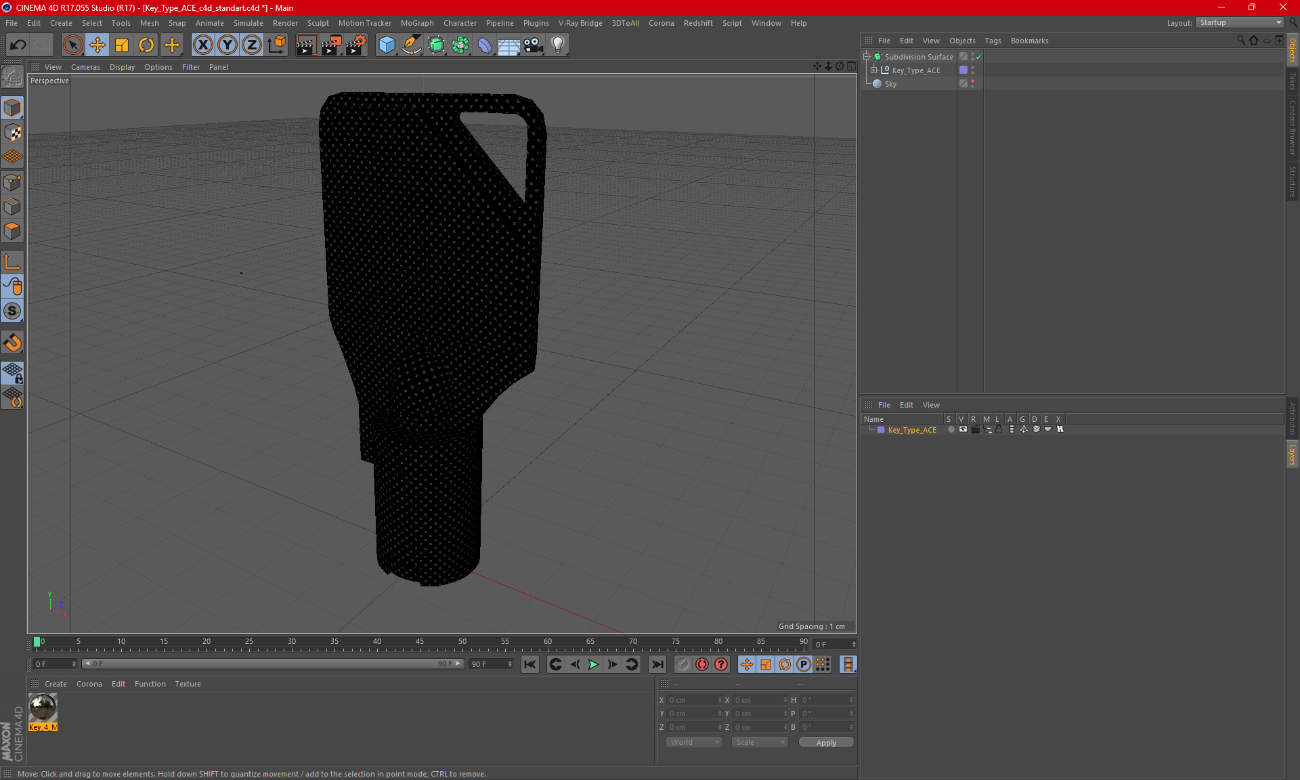Go to start of animation
The height and width of the screenshot is (780, 1300).
[x=530, y=664]
